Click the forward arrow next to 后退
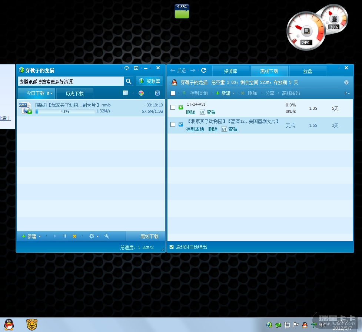 193,70
